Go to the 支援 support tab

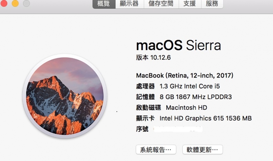click(x=190, y=4)
